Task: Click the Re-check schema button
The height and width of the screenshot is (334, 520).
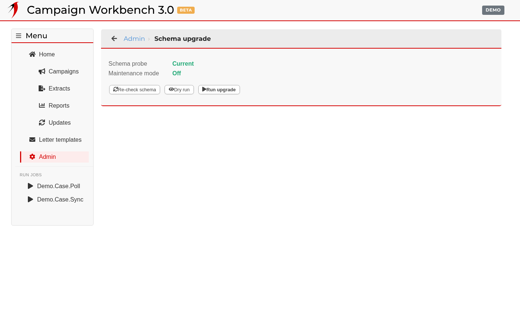Action: tap(134, 90)
